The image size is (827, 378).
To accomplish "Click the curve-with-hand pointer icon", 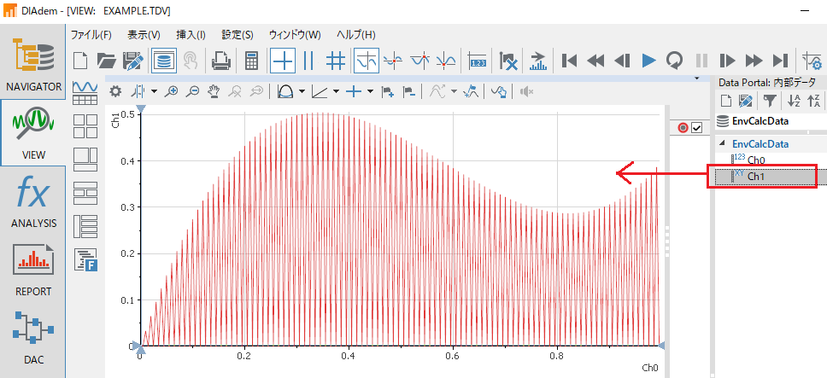I will [x=499, y=92].
